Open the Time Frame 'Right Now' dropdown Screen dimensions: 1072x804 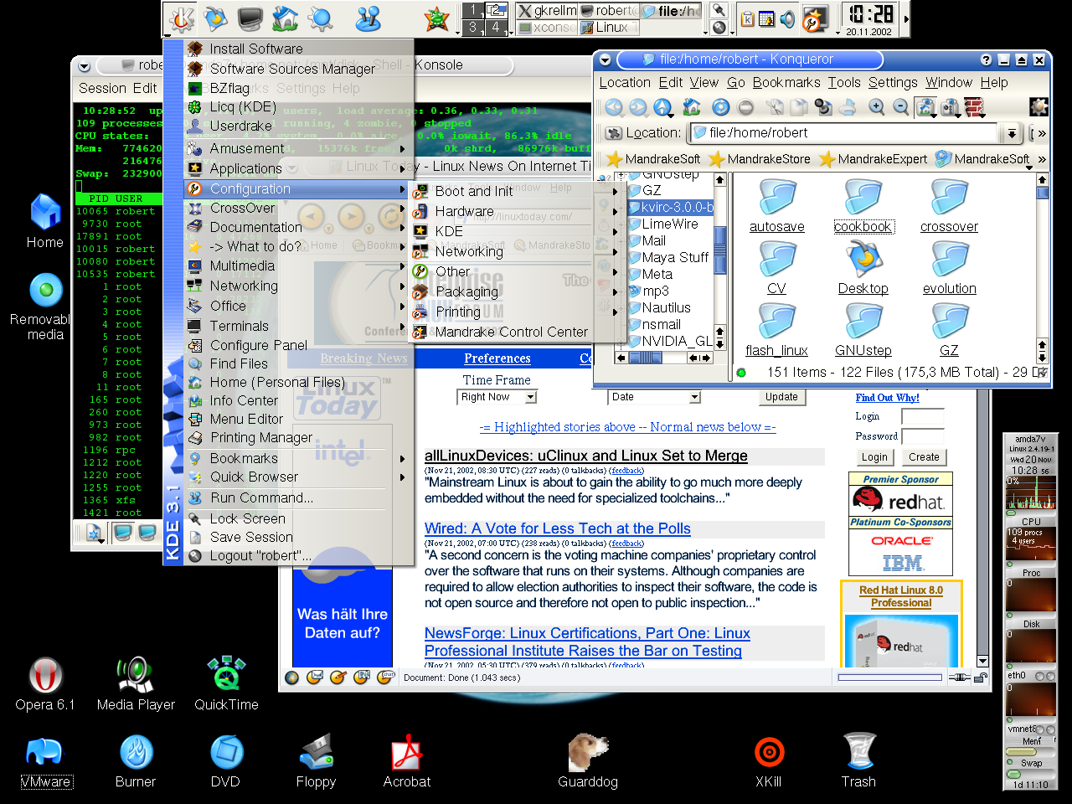pos(497,397)
